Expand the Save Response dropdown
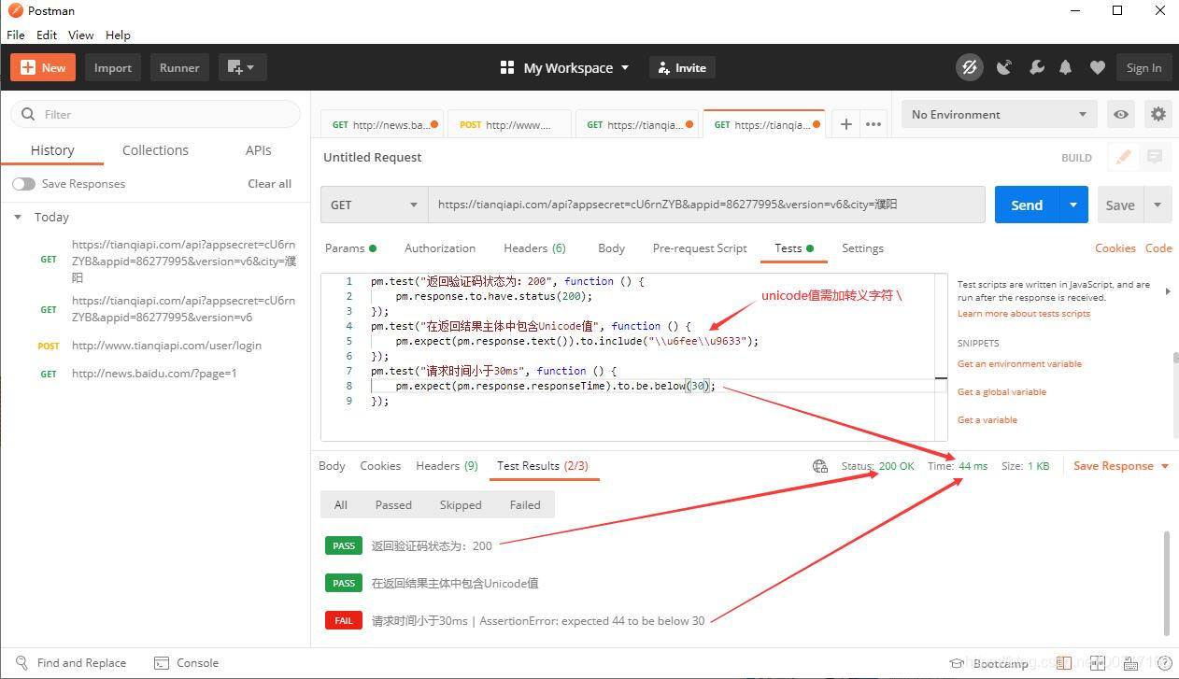 (x=1165, y=466)
